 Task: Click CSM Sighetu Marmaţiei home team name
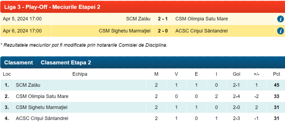pos(125,31)
